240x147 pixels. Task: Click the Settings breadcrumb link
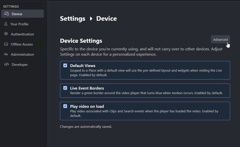(x=73, y=19)
